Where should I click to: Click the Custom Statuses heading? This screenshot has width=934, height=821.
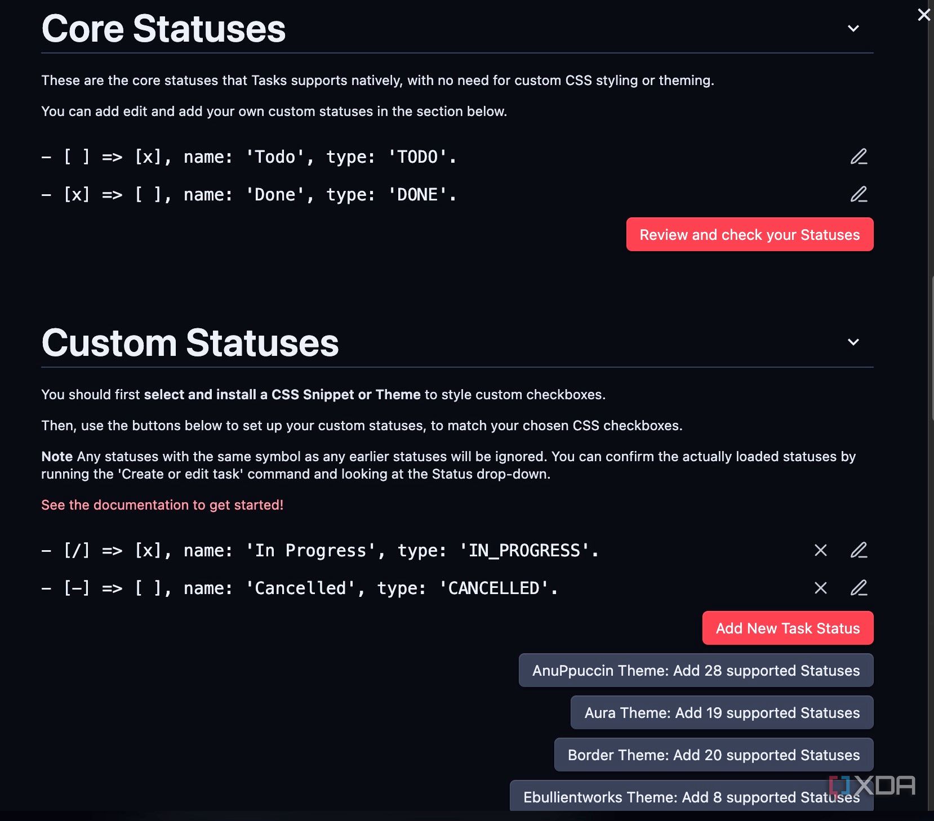click(x=190, y=342)
